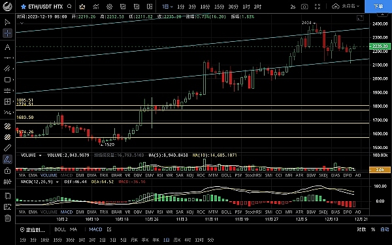Switch to the 15分 timeframe at top
Image resolution: width=392 pixels, height=245 pixels.
point(219,7)
